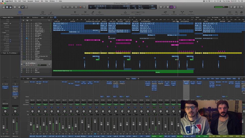
Task: Click the Zoom magnifier toolbar icon
Action: pos(236,13)
